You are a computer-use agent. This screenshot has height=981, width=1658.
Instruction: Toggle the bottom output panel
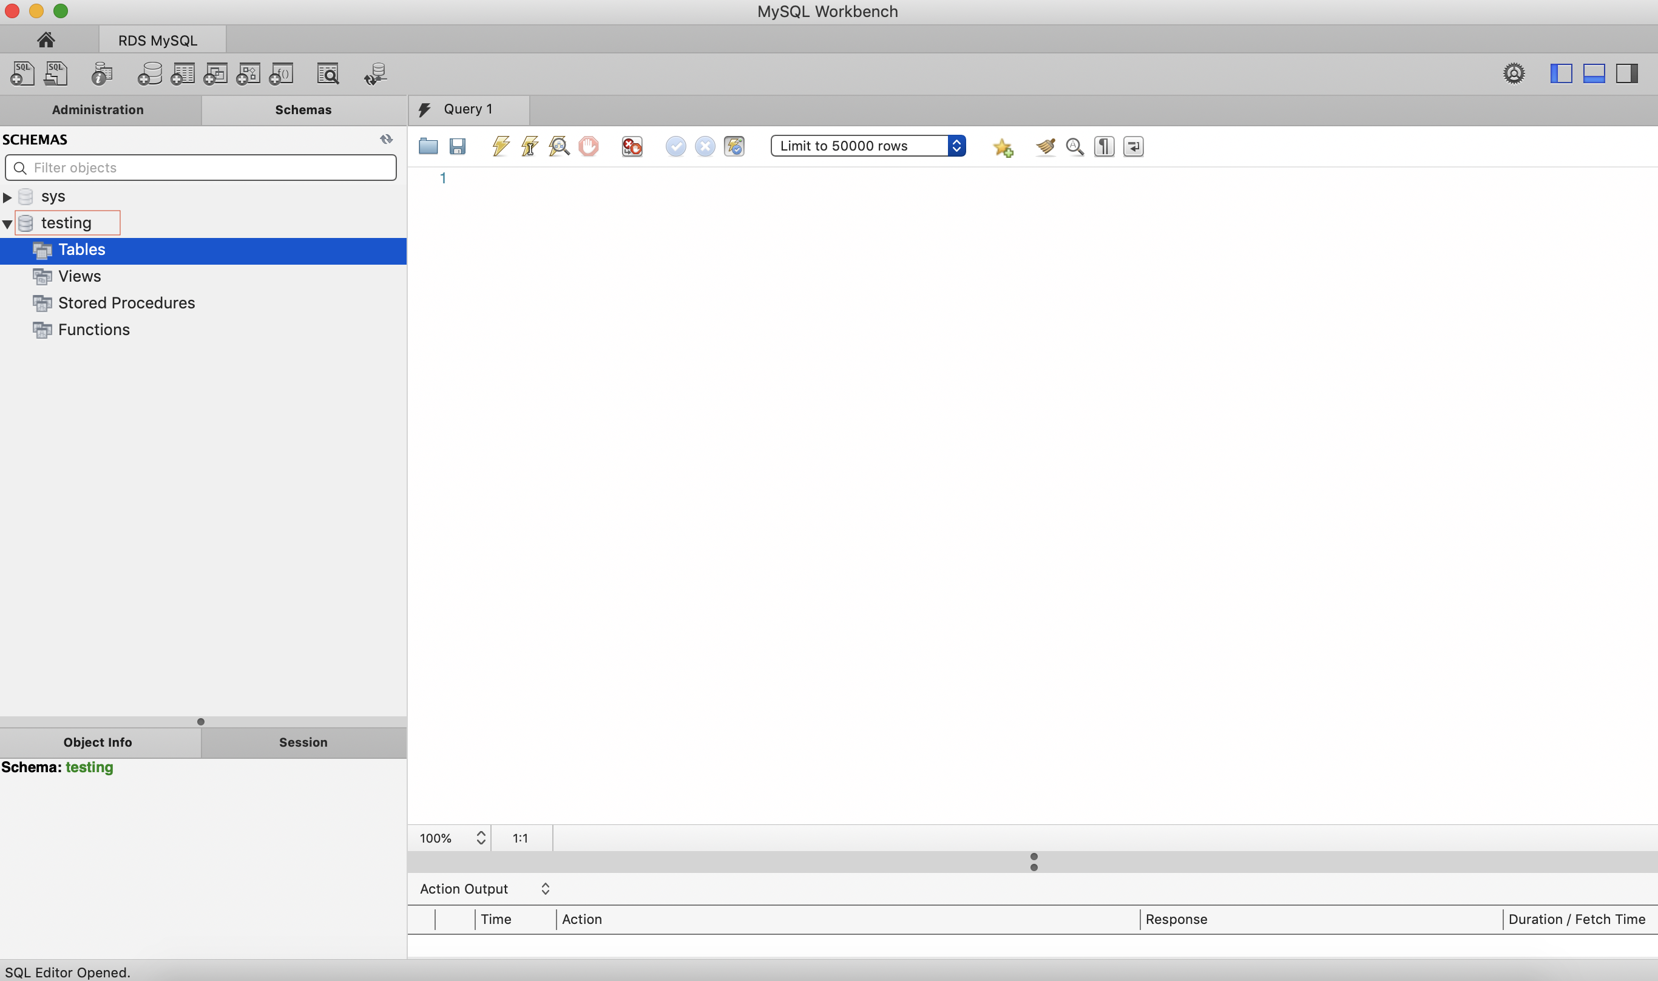point(1594,73)
